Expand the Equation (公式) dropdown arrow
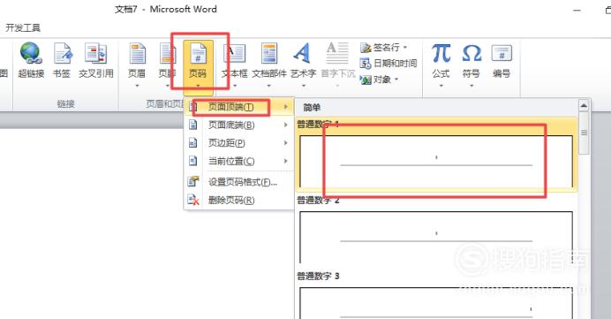This screenshot has width=611, height=319. pos(441,86)
